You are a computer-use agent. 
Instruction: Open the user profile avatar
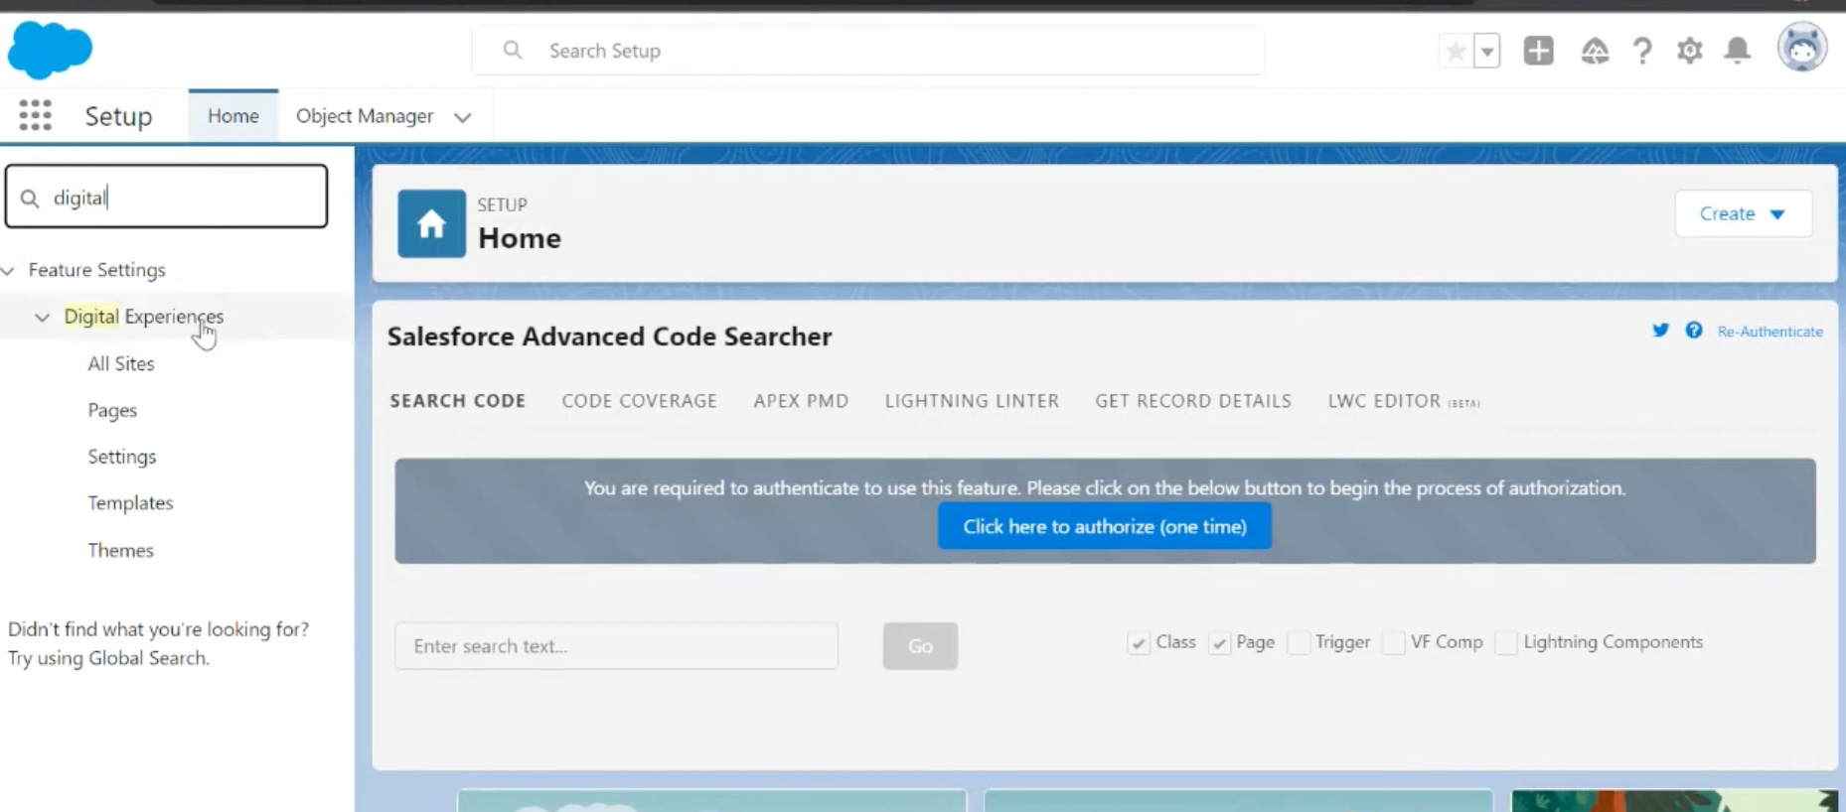tap(1802, 48)
